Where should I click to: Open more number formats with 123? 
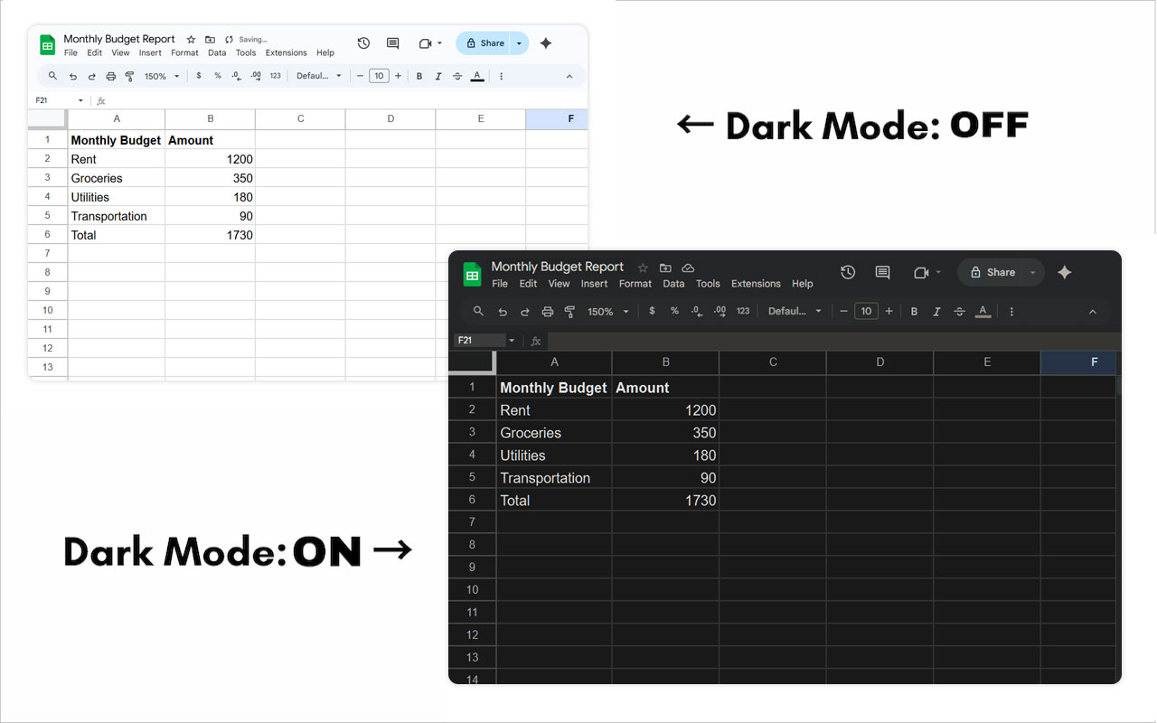[742, 311]
